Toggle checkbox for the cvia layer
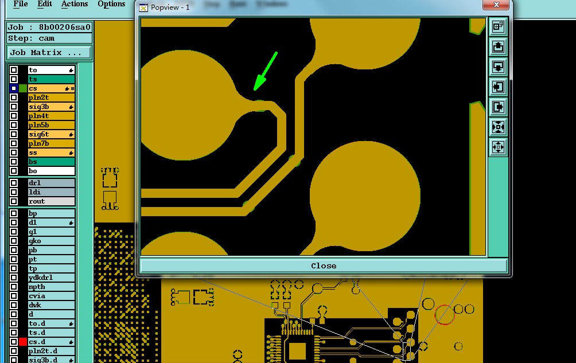 click(14, 296)
